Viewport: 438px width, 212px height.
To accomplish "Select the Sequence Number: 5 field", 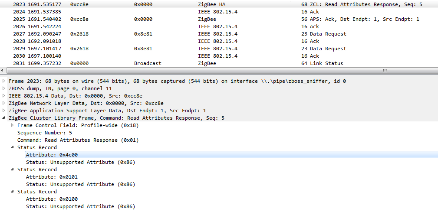I will [45, 133].
